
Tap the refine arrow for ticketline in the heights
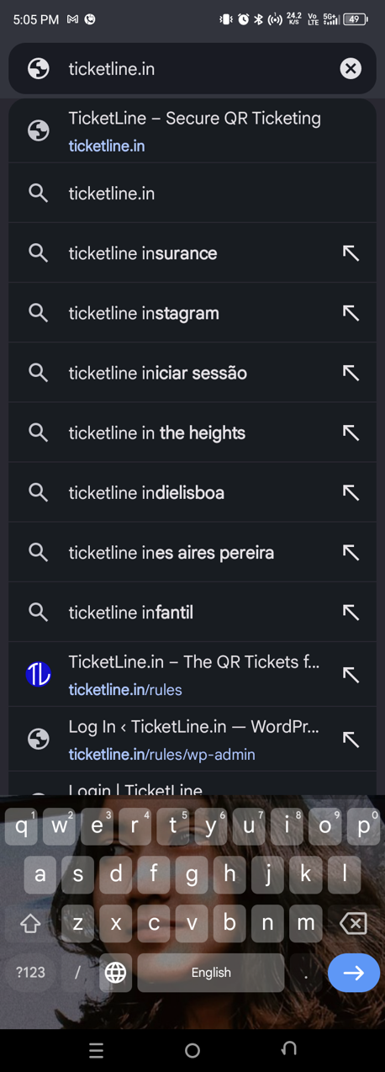[351, 433]
